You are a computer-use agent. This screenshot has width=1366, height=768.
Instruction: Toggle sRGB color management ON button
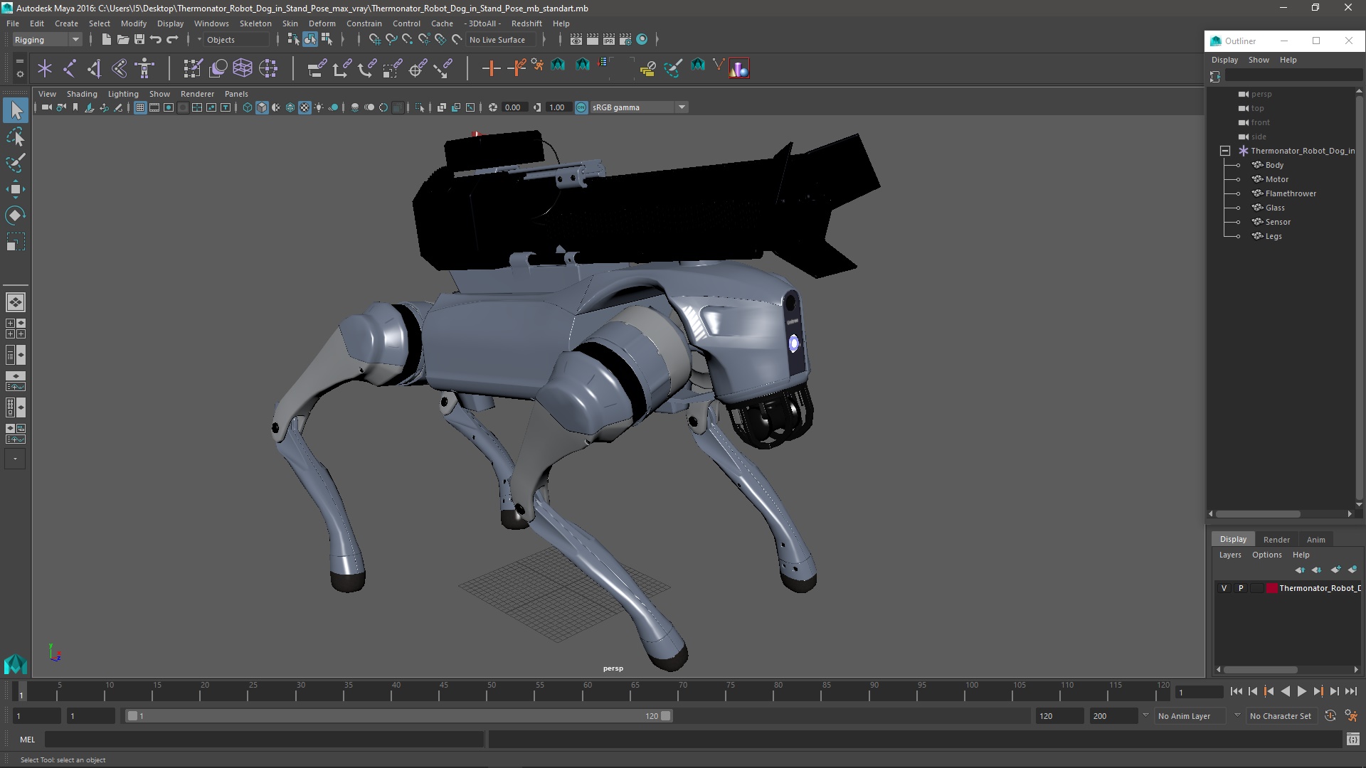[581, 107]
